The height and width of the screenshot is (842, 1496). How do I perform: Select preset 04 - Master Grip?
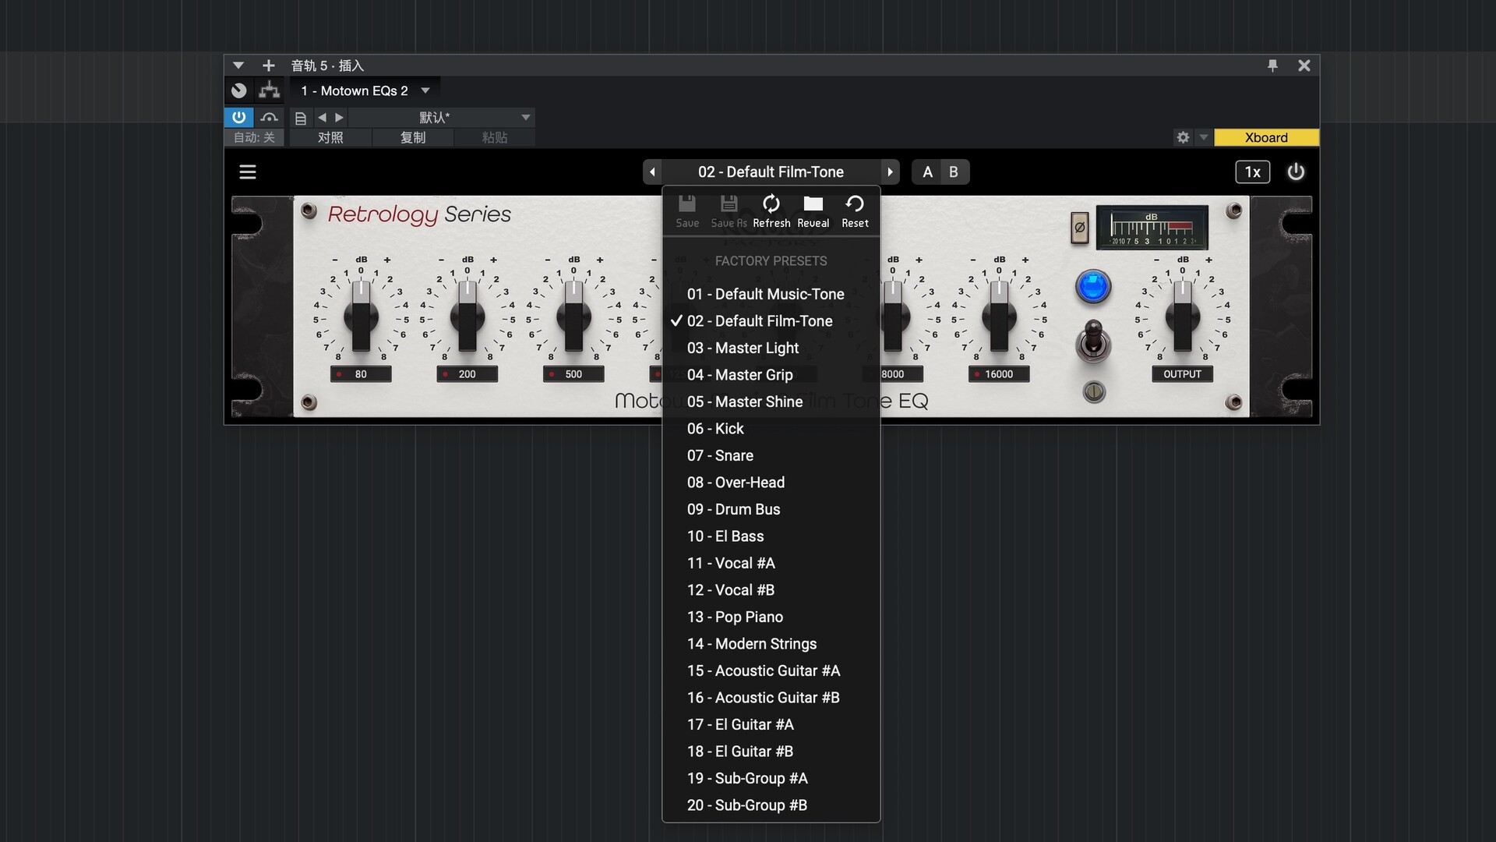(771, 375)
